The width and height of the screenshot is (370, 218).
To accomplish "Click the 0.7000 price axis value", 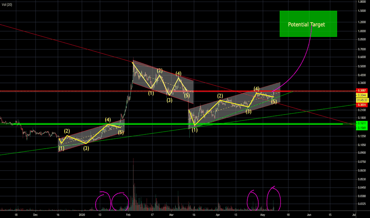I will [362, 49].
